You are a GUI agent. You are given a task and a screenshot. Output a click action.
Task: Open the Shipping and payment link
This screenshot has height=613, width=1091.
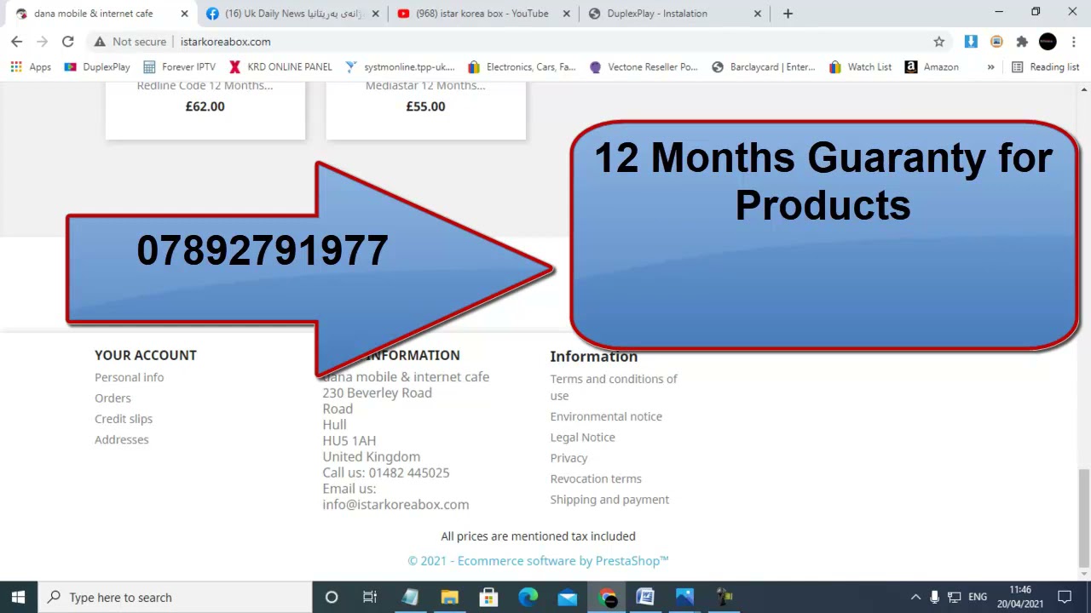(x=609, y=500)
